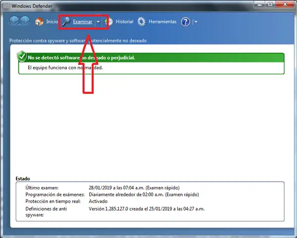Select the 'Último examen:' label
This screenshot has height=238, width=297.
coord(42,188)
